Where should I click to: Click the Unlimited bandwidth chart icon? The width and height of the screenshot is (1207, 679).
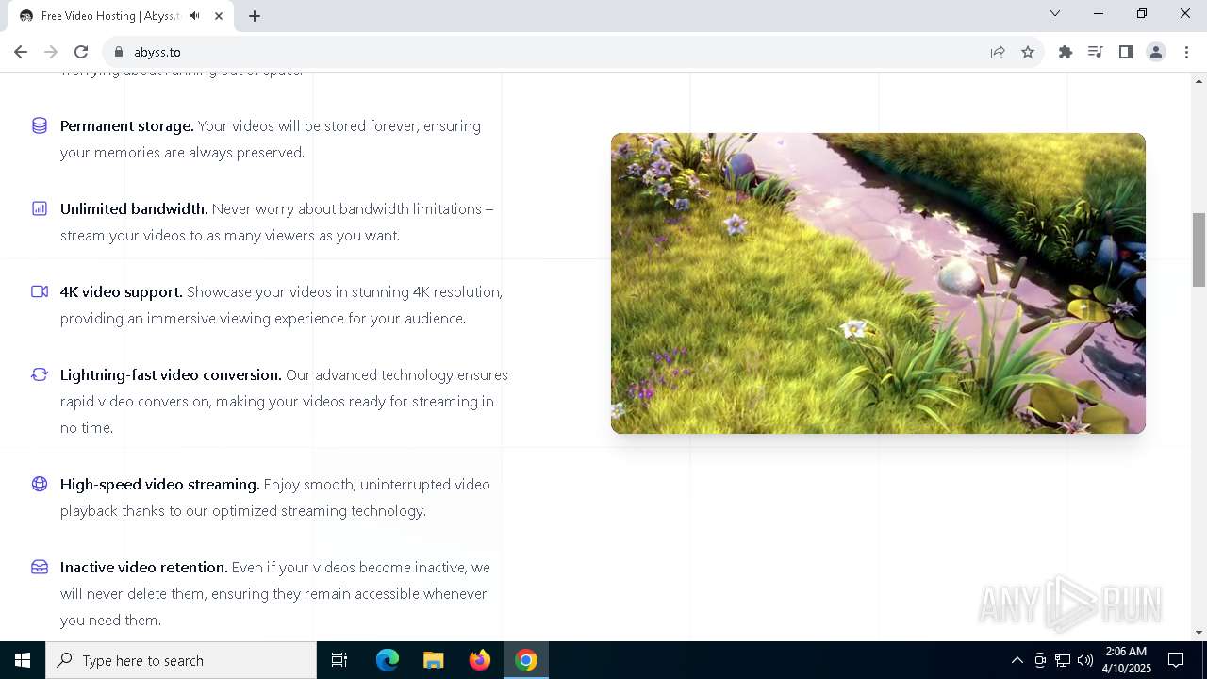click(x=40, y=208)
